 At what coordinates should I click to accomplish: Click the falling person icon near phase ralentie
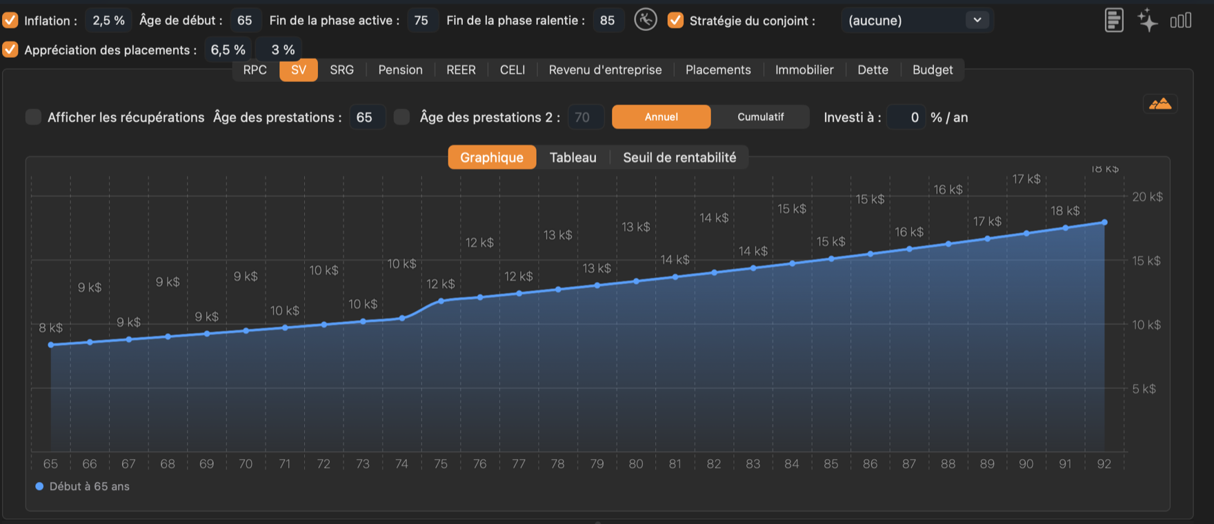(646, 20)
